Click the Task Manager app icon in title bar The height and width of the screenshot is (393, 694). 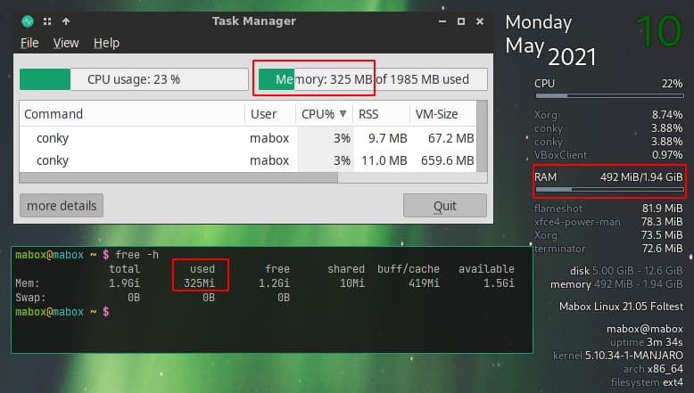pos(27,20)
